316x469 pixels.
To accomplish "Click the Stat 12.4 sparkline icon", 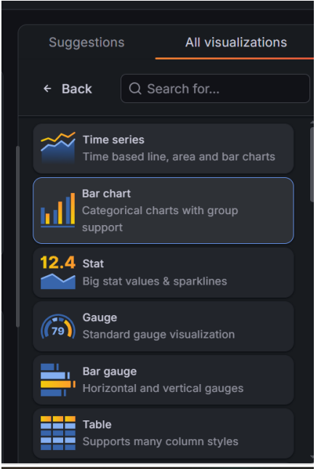I will (58, 272).
